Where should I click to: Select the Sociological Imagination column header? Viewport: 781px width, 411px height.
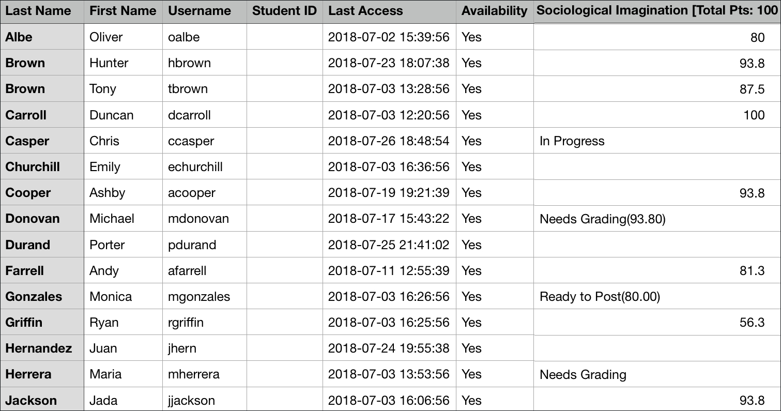pyautogui.click(x=656, y=11)
